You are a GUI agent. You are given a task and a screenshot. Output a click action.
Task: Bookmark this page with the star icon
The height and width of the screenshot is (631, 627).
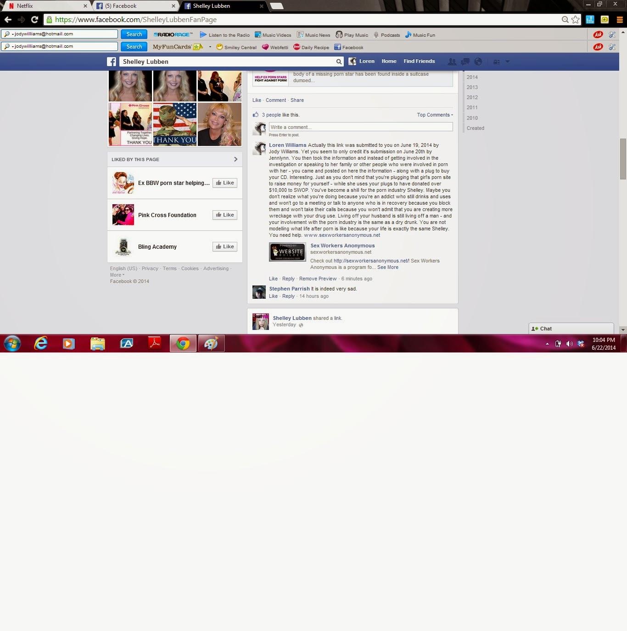coord(576,20)
